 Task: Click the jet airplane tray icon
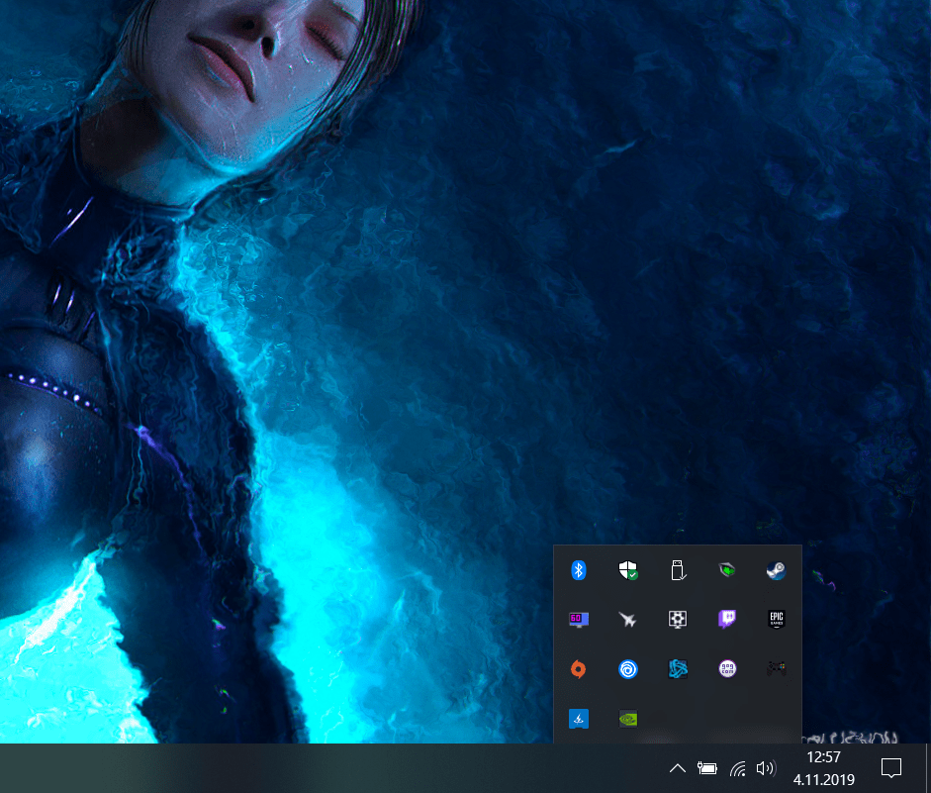coord(627,620)
